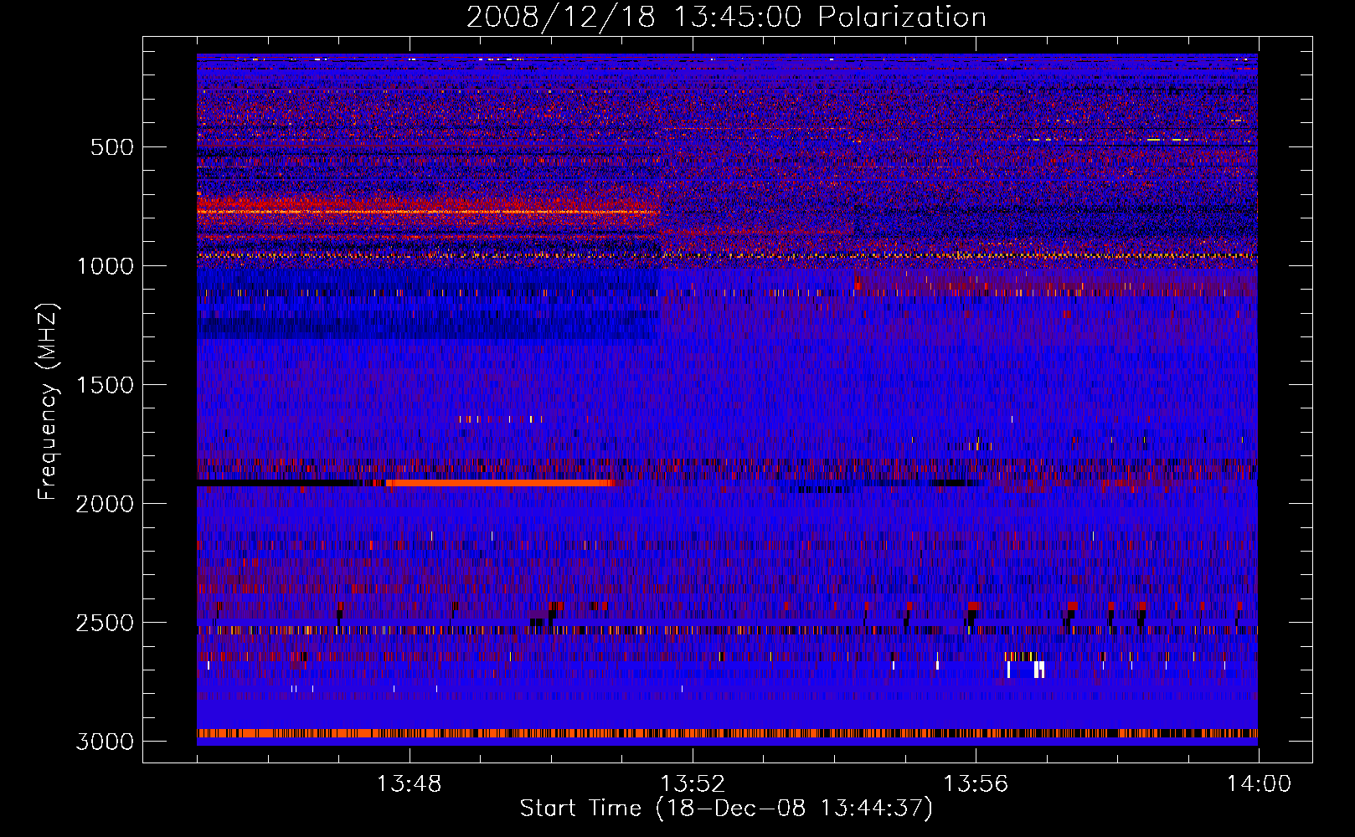Click the bright orange horizontal bar near 1900 MHz
The height and width of the screenshot is (837, 1355).
coord(500,483)
